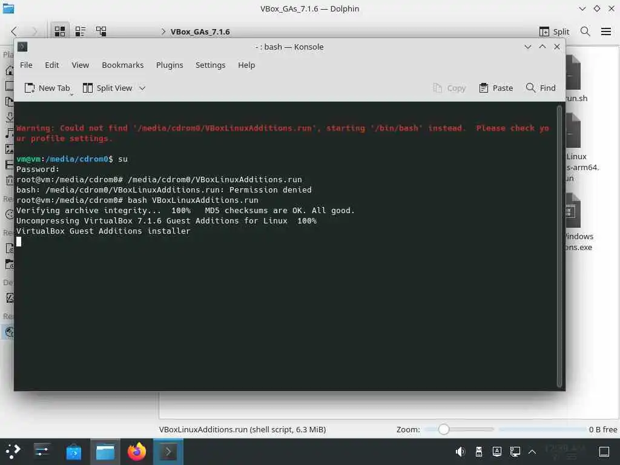
Task: Open the File menu in Konsole
Action: pyautogui.click(x=26, y=65)
